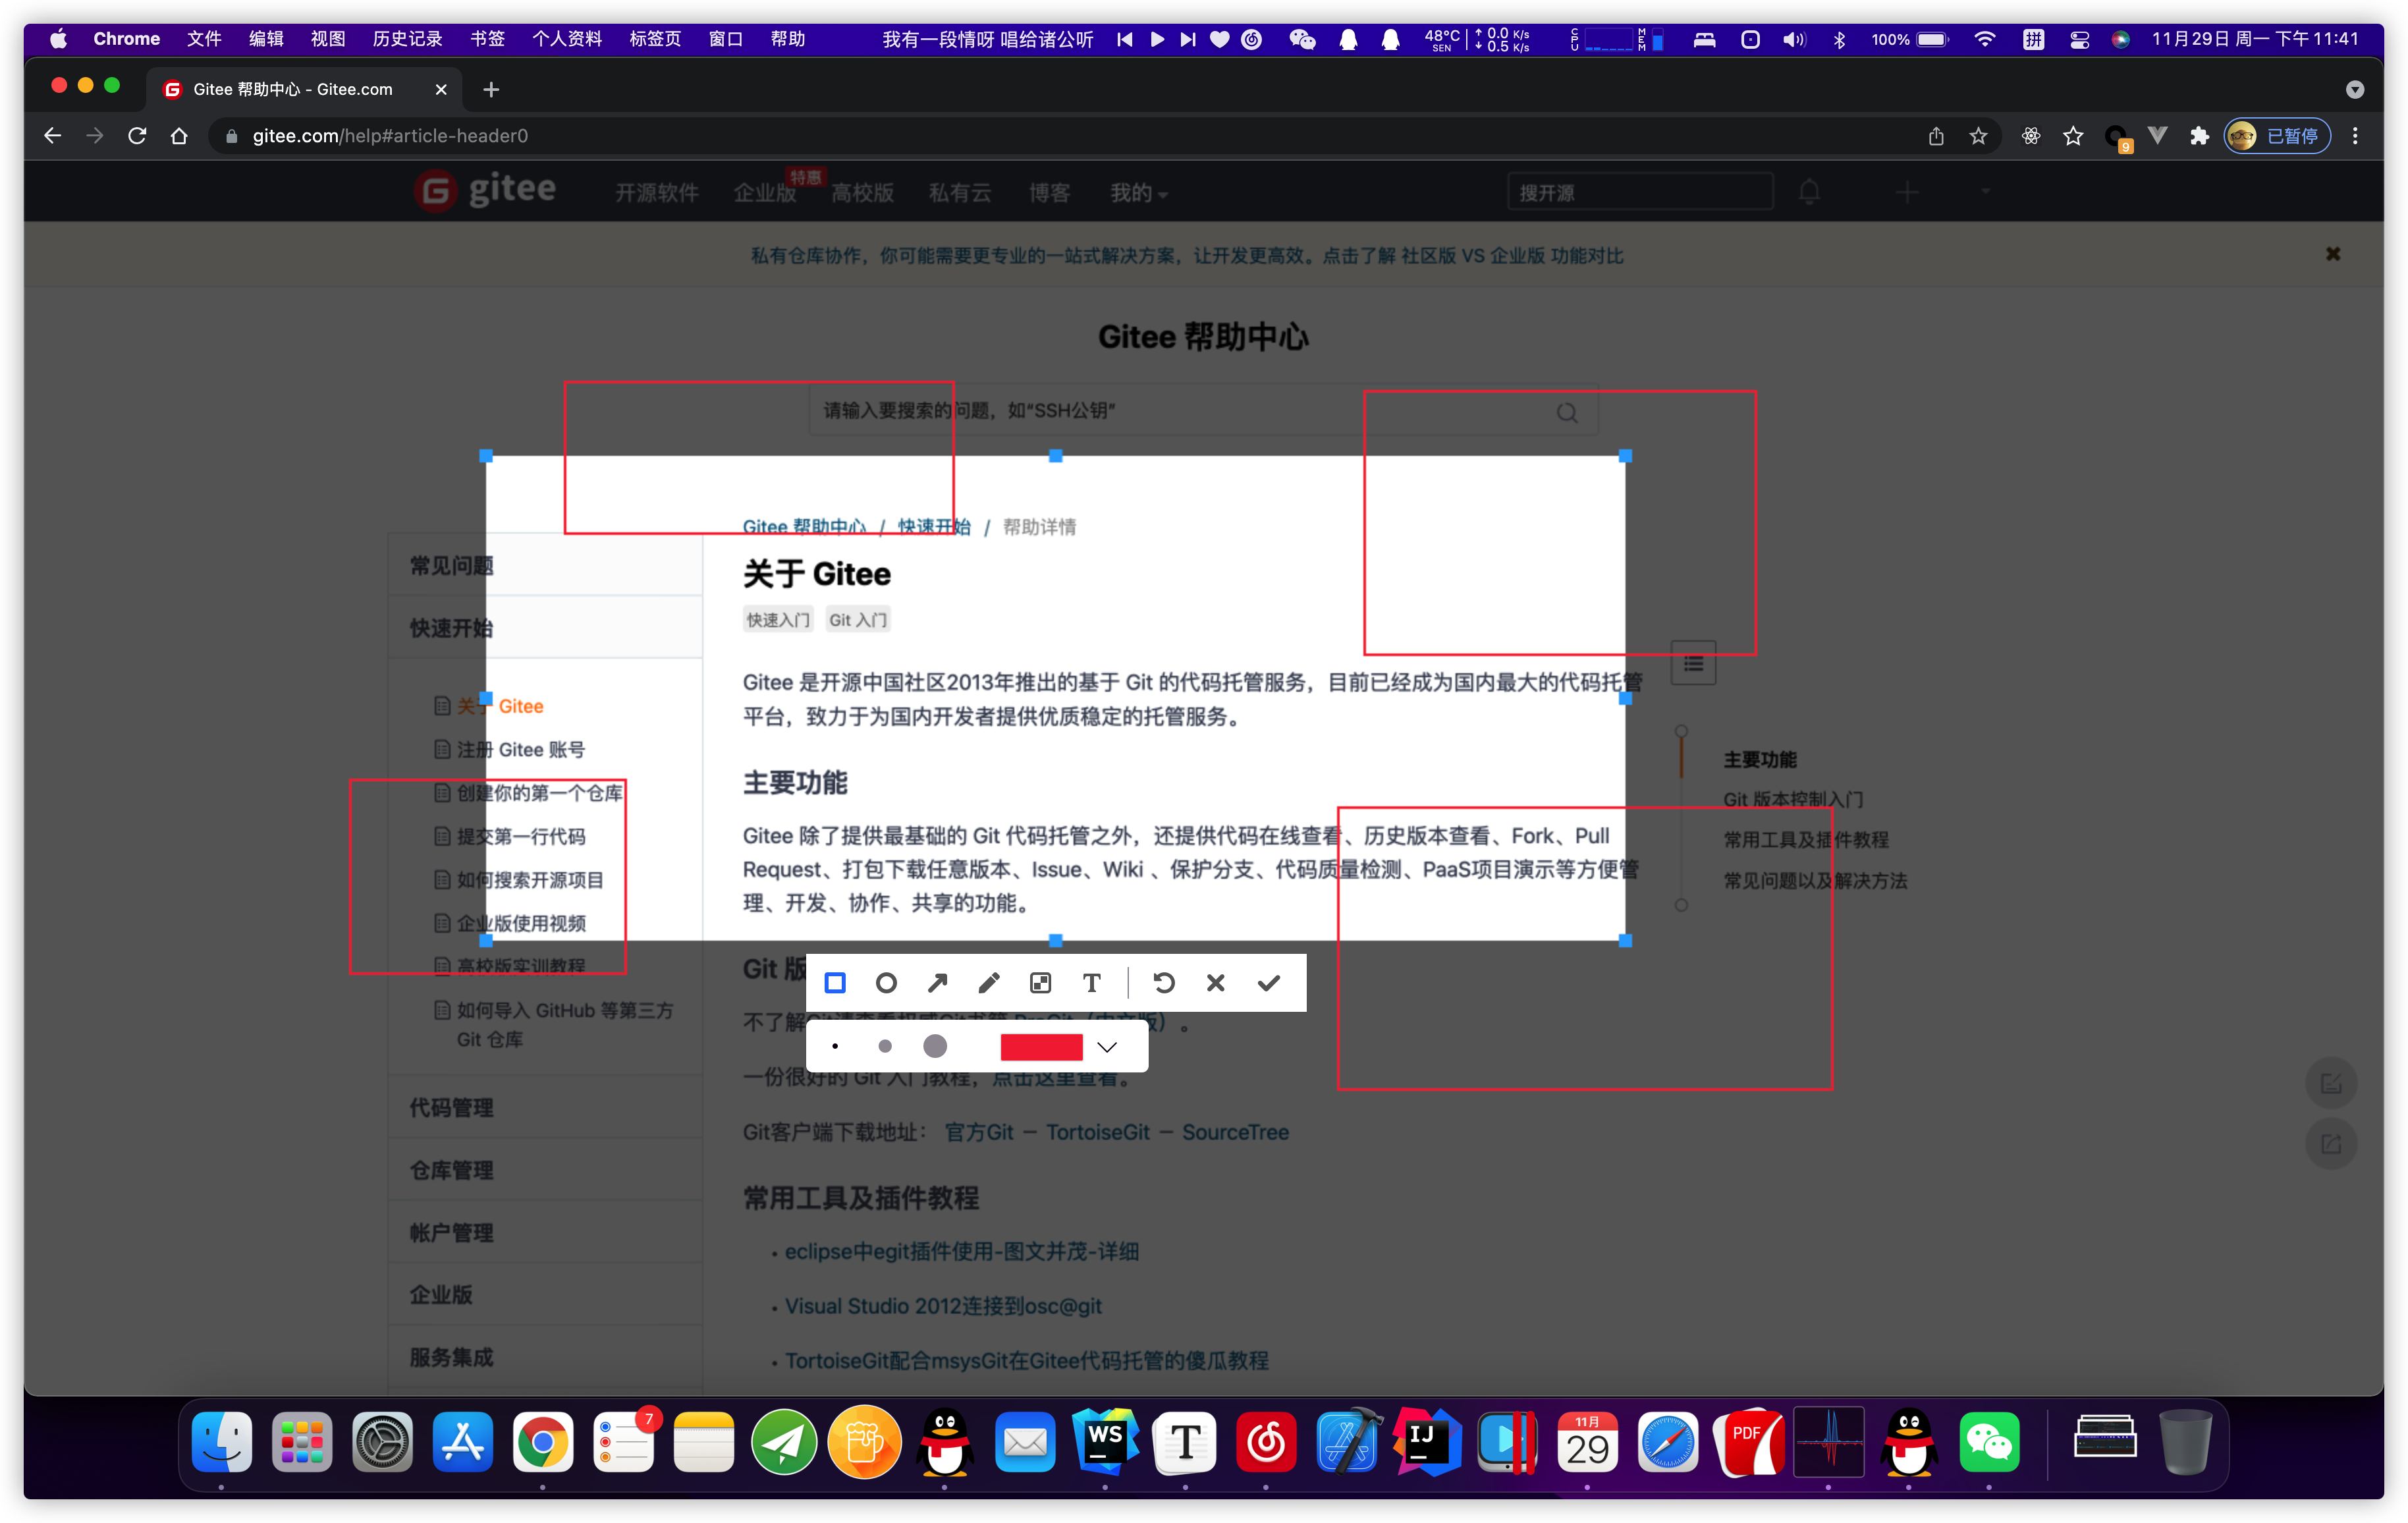Choose the smallest stroke size dot
This screenshot has height=1523, width=2408.
[x=835, y=1046]
